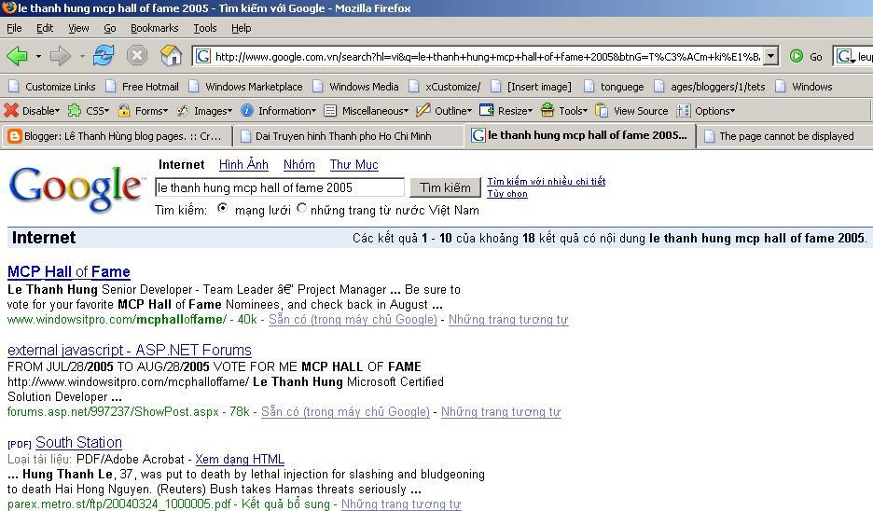The image size is (873, 511).
Task: Open 'external javascript - ASP.NET Forums' result
Action: click(x=129, y=350)
